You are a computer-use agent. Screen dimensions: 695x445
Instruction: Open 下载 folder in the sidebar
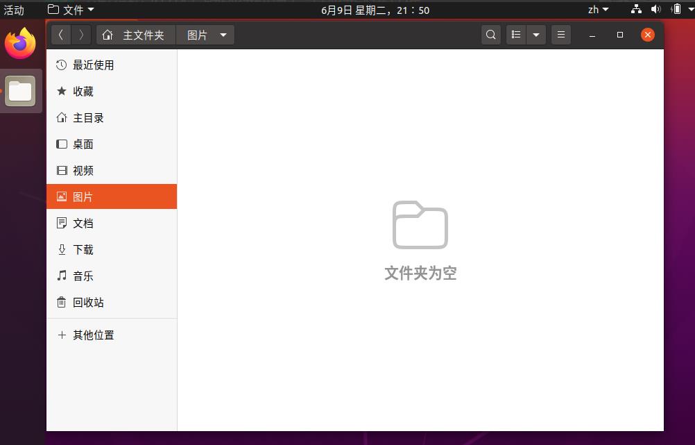83,250
